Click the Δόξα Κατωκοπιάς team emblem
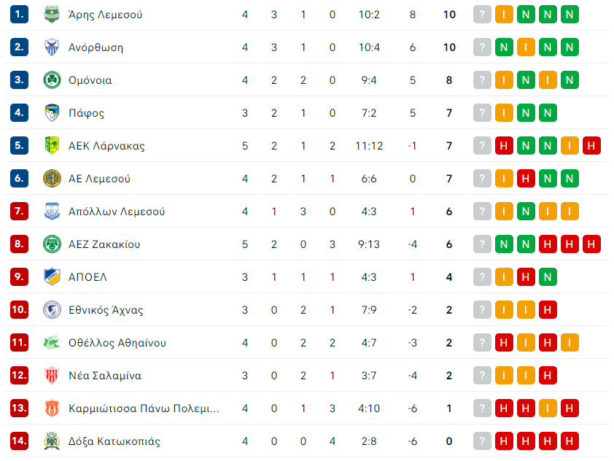 [x=52, y=441]
